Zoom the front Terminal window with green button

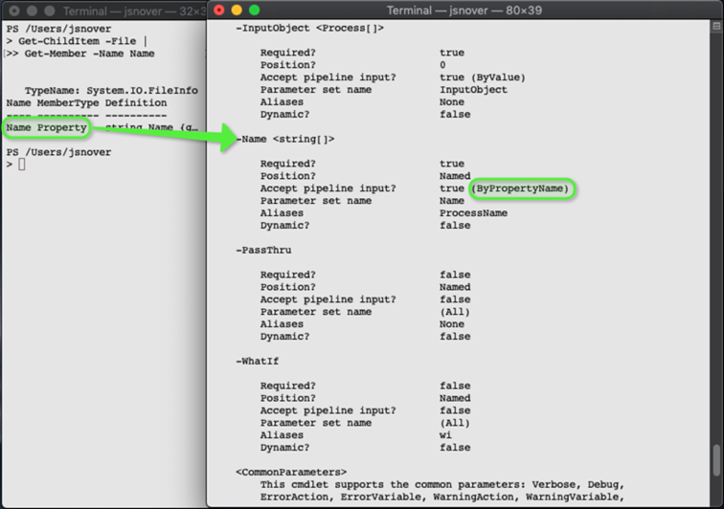pyautogui.click(x=254, y=11)
